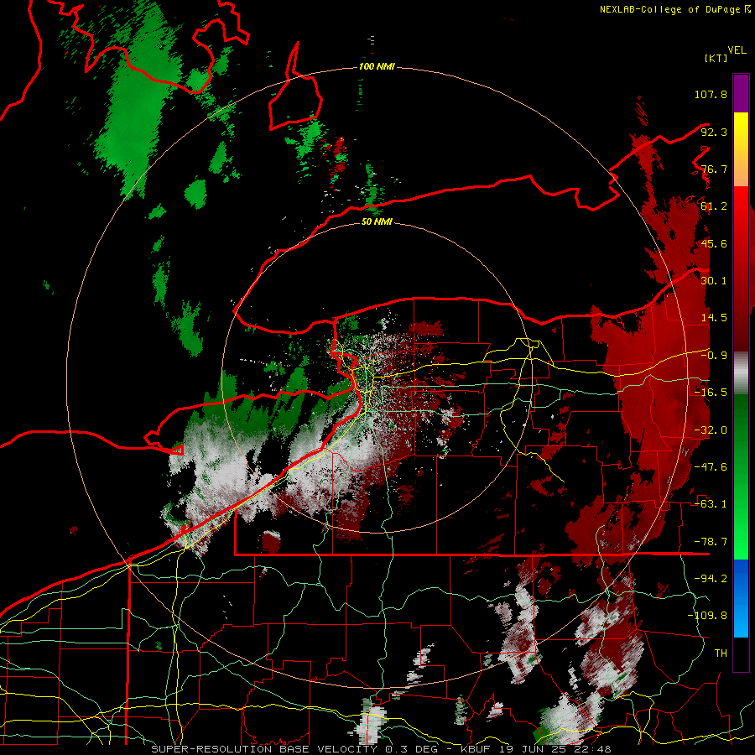Pick the blue segment of the color bar

[x=741, y=598]
